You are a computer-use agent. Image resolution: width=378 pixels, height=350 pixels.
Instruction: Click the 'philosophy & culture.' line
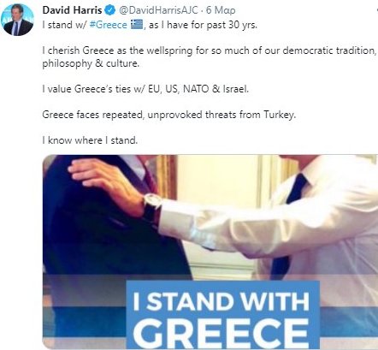[x=91, y=63]
